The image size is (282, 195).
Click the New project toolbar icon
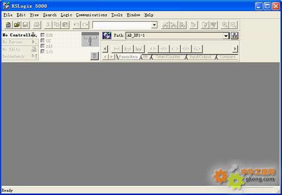(8, 24)
